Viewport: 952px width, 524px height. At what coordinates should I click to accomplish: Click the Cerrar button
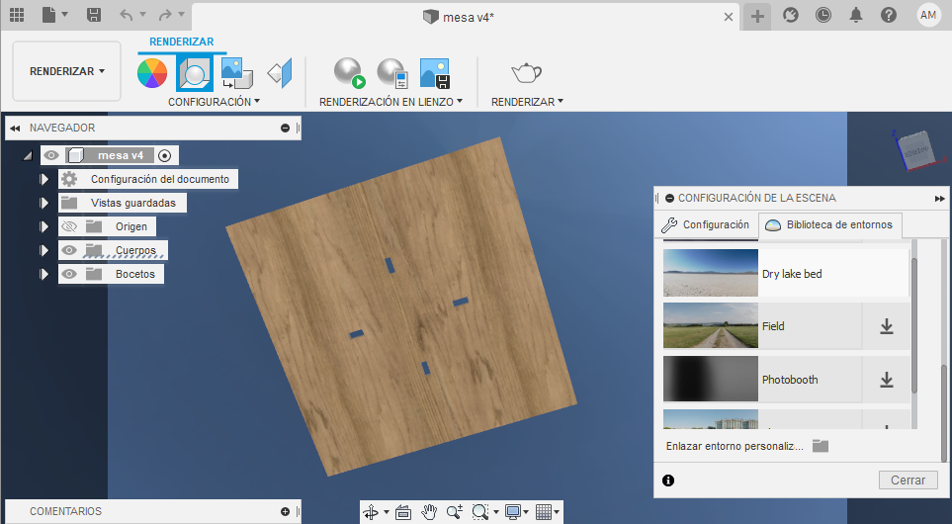click(x=908, y=480)
